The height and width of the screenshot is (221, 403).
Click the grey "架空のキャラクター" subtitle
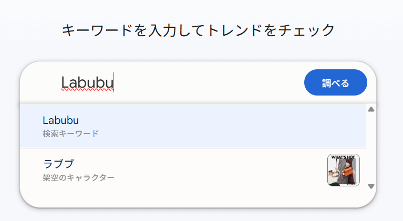pyautogui.click(x=78, y=177)
